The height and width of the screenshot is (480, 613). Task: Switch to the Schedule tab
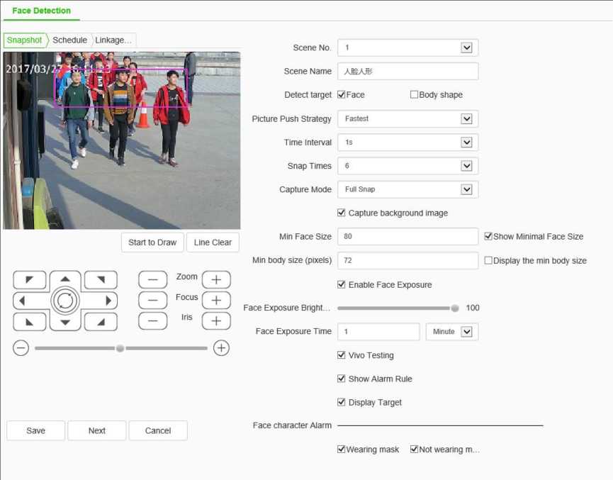pyautogui.click(x=69, y=40)
